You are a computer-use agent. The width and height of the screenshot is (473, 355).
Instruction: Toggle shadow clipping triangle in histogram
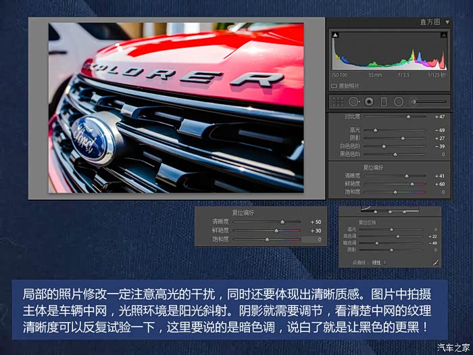335,35
